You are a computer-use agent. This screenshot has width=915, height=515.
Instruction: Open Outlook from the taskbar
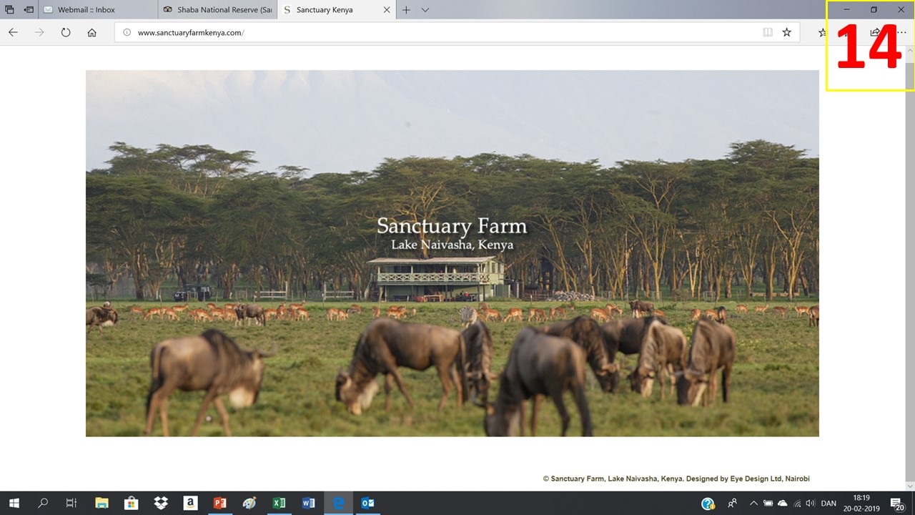pyautogui.click(x=367, y=504)
